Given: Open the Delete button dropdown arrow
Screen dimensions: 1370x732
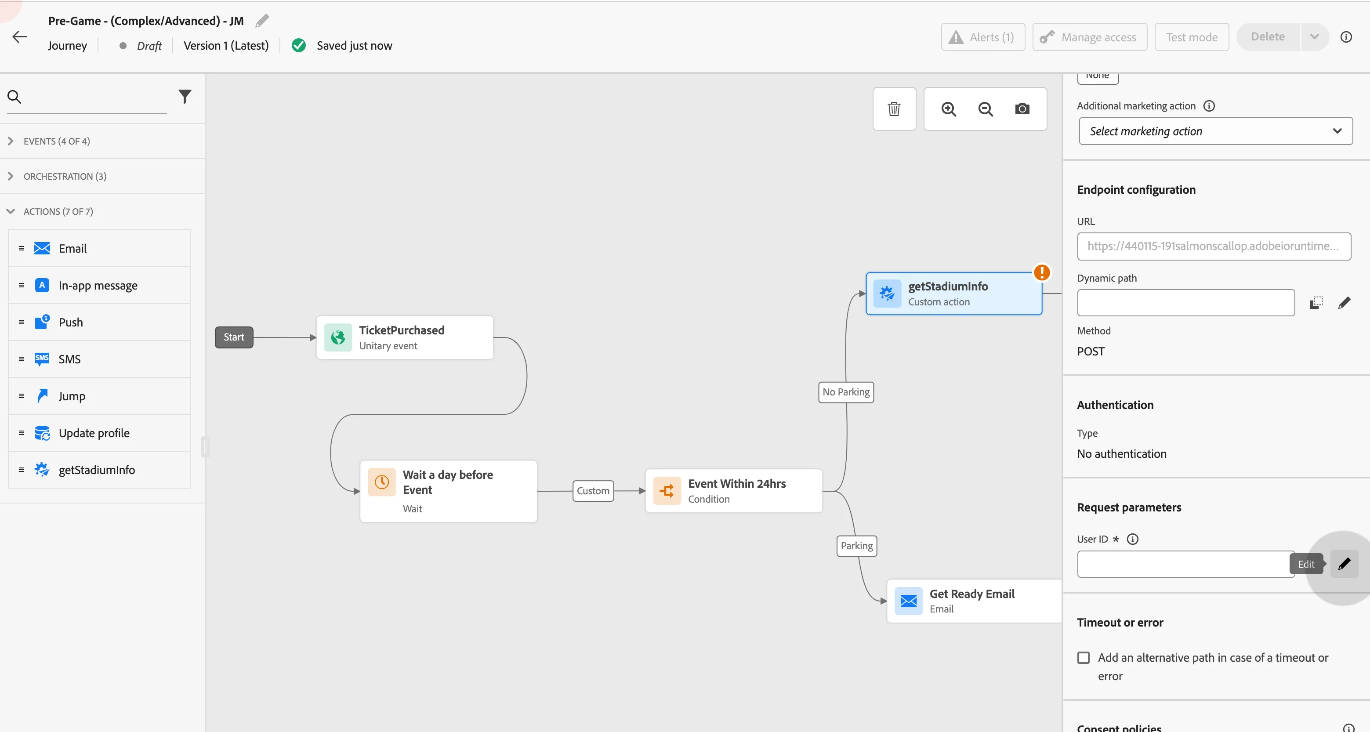Looking at the screenshot, I should pos(1314,37).
